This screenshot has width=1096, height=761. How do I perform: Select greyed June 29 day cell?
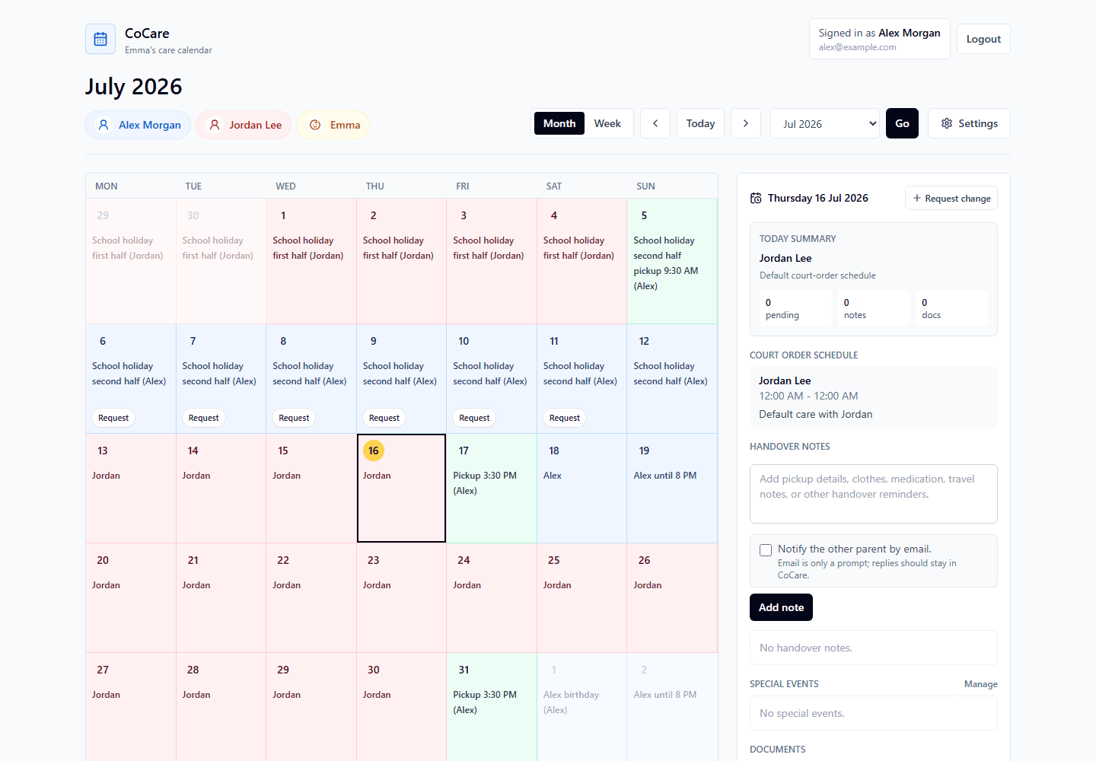131,261
